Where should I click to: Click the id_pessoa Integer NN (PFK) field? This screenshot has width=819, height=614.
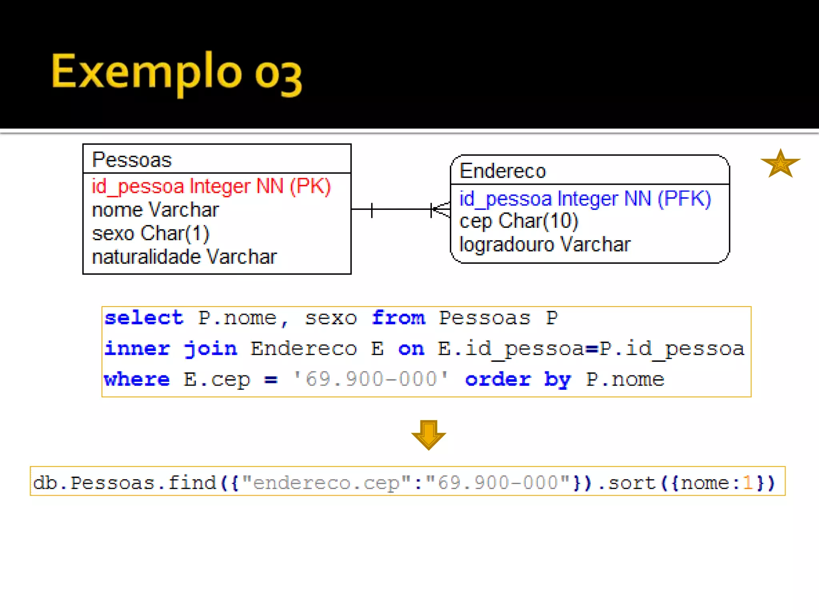pos(585,199)
